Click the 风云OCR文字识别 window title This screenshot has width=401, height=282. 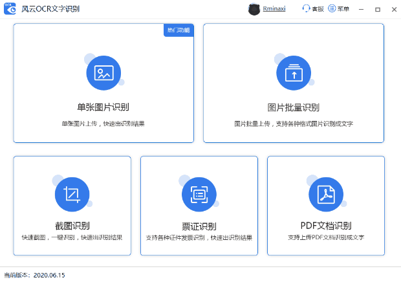pos(50,9)
